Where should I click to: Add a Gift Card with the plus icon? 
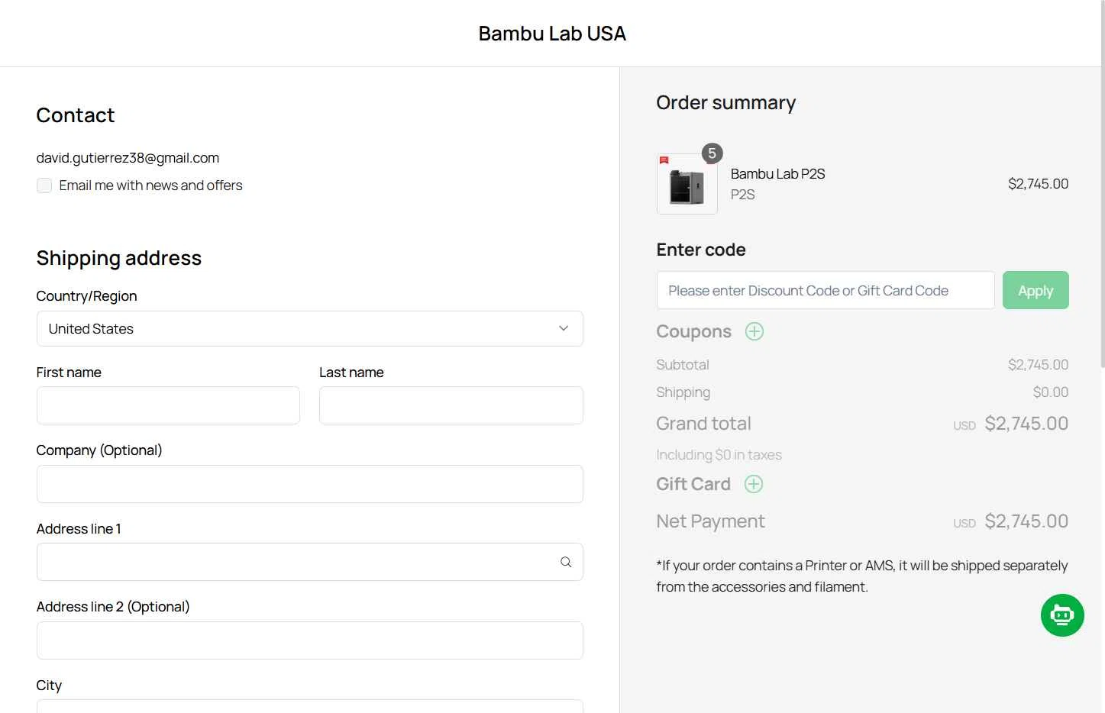tap(754, 484)
